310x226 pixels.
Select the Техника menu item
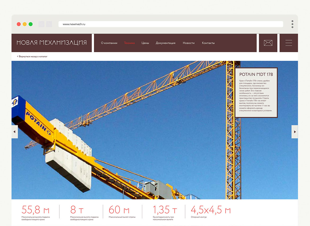click(x=129, y=43)
